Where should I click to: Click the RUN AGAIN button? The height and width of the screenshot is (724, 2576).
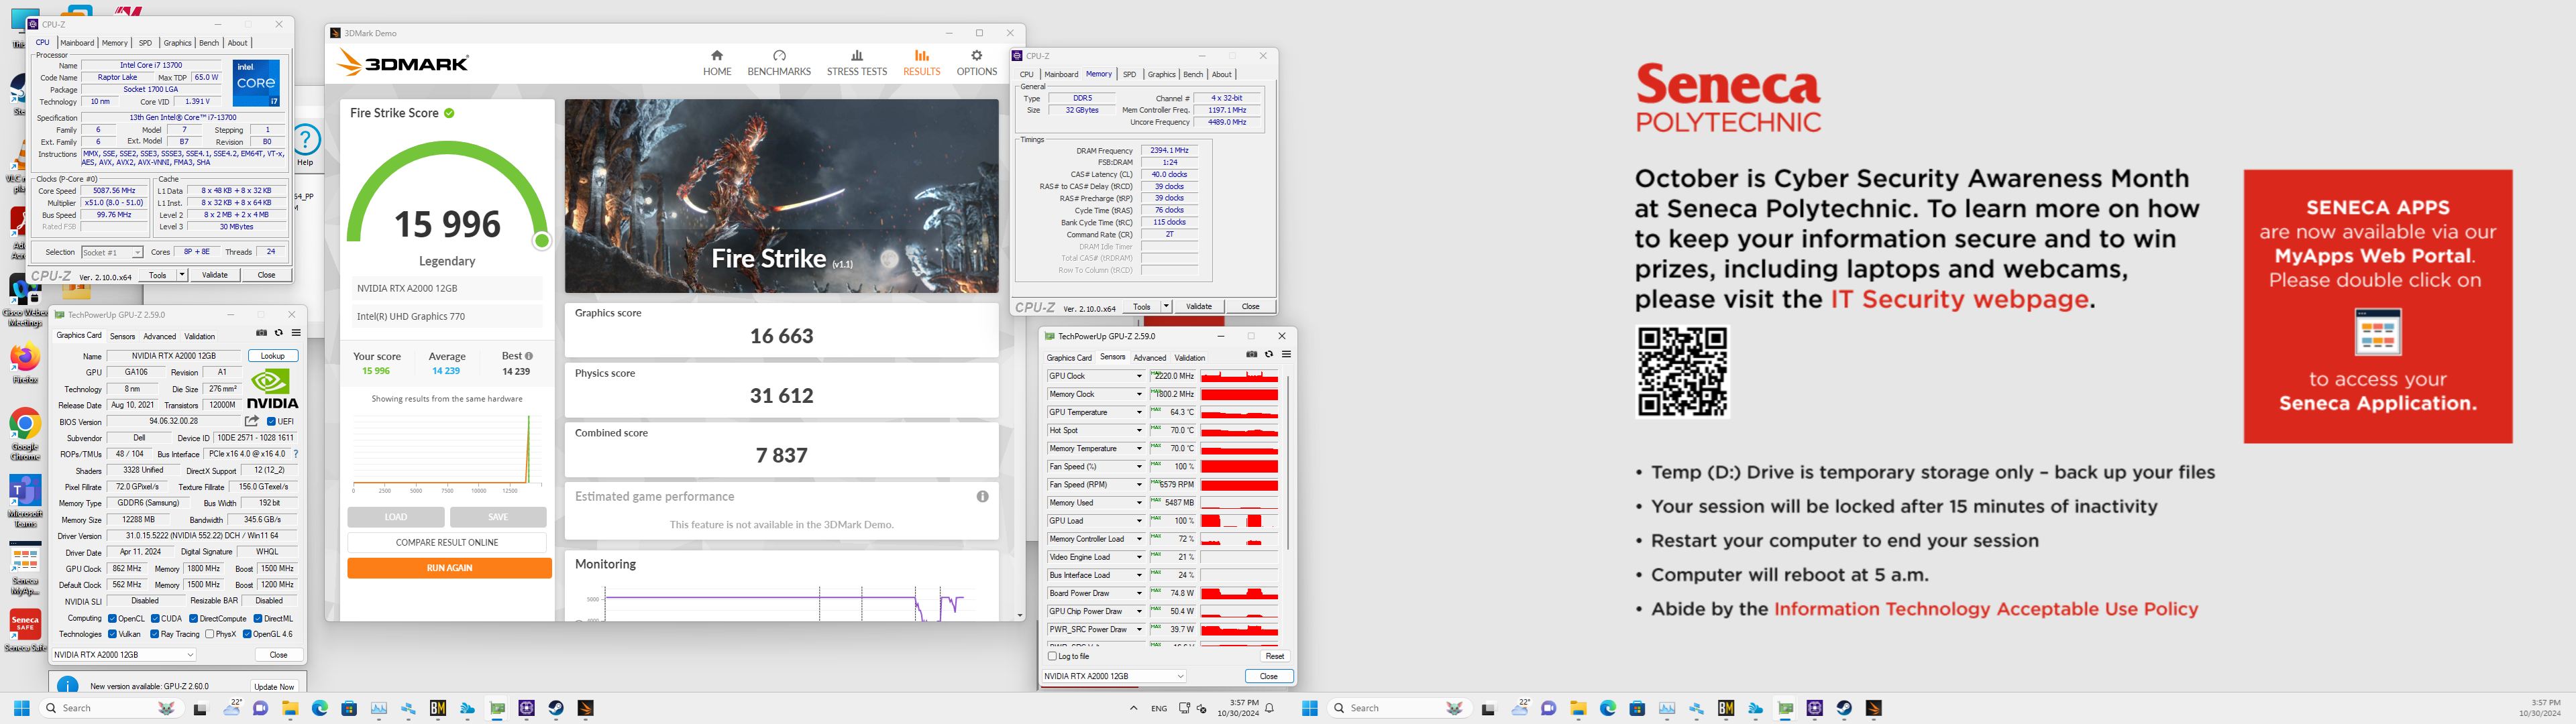click(x=449, y=568)
